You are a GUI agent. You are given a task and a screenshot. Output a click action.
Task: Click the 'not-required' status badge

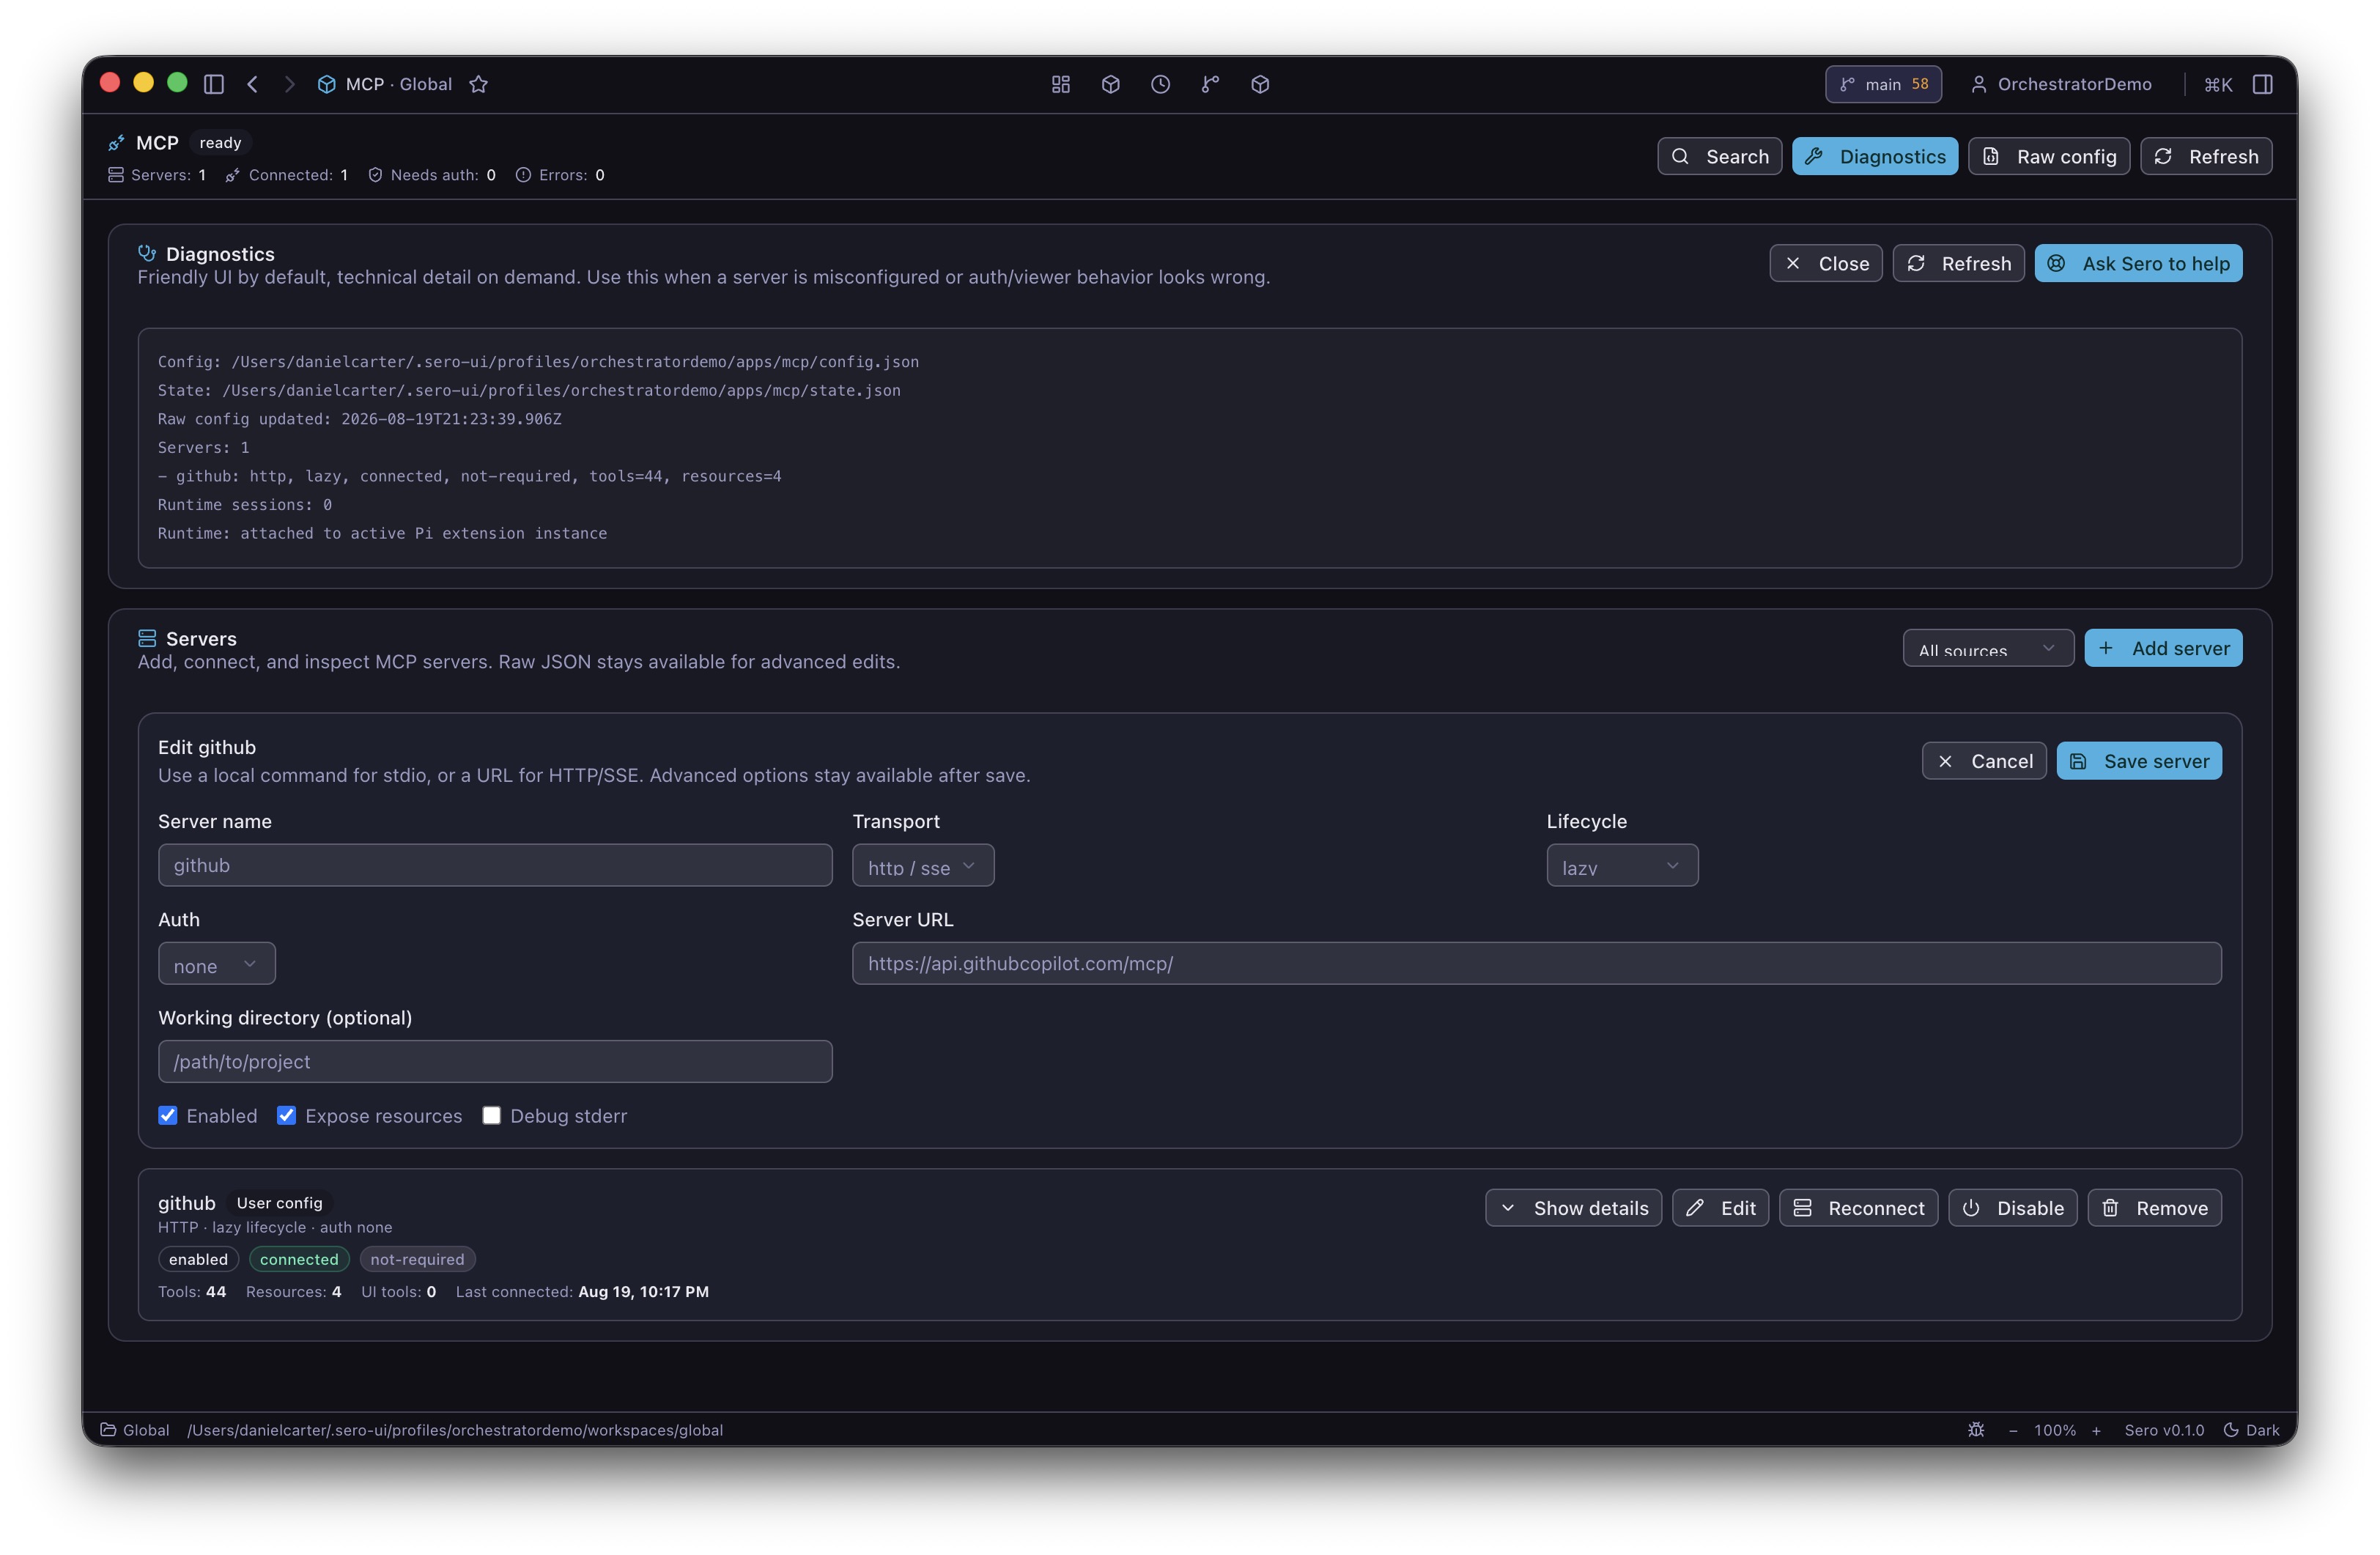(x=417, y=1259)
